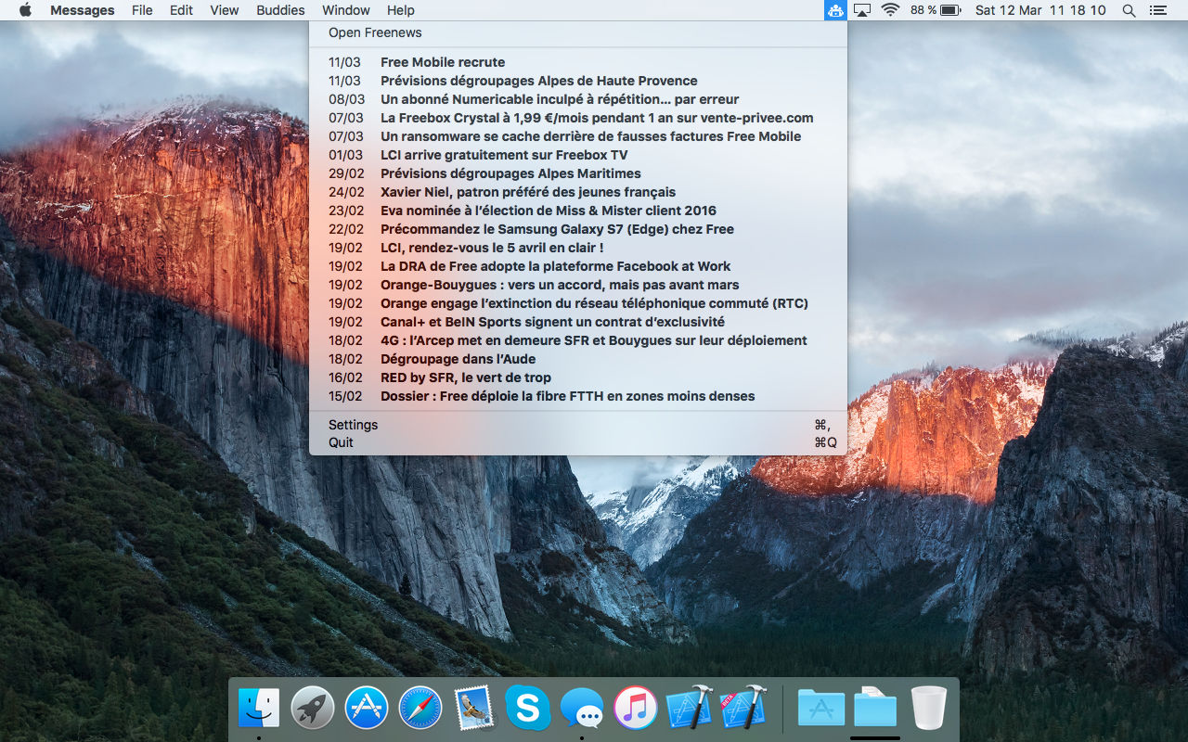Open Finder from the Dock
This screenshot has width=1188, height=742.
259,708
